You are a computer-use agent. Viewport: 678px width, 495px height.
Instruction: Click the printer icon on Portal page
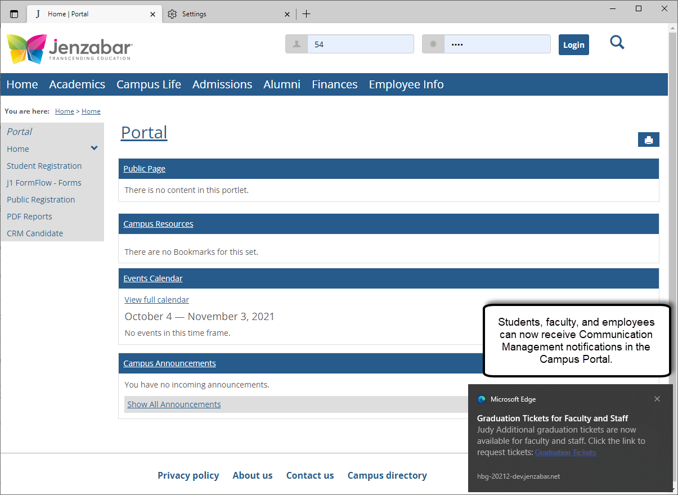click(x=648, y=140)
